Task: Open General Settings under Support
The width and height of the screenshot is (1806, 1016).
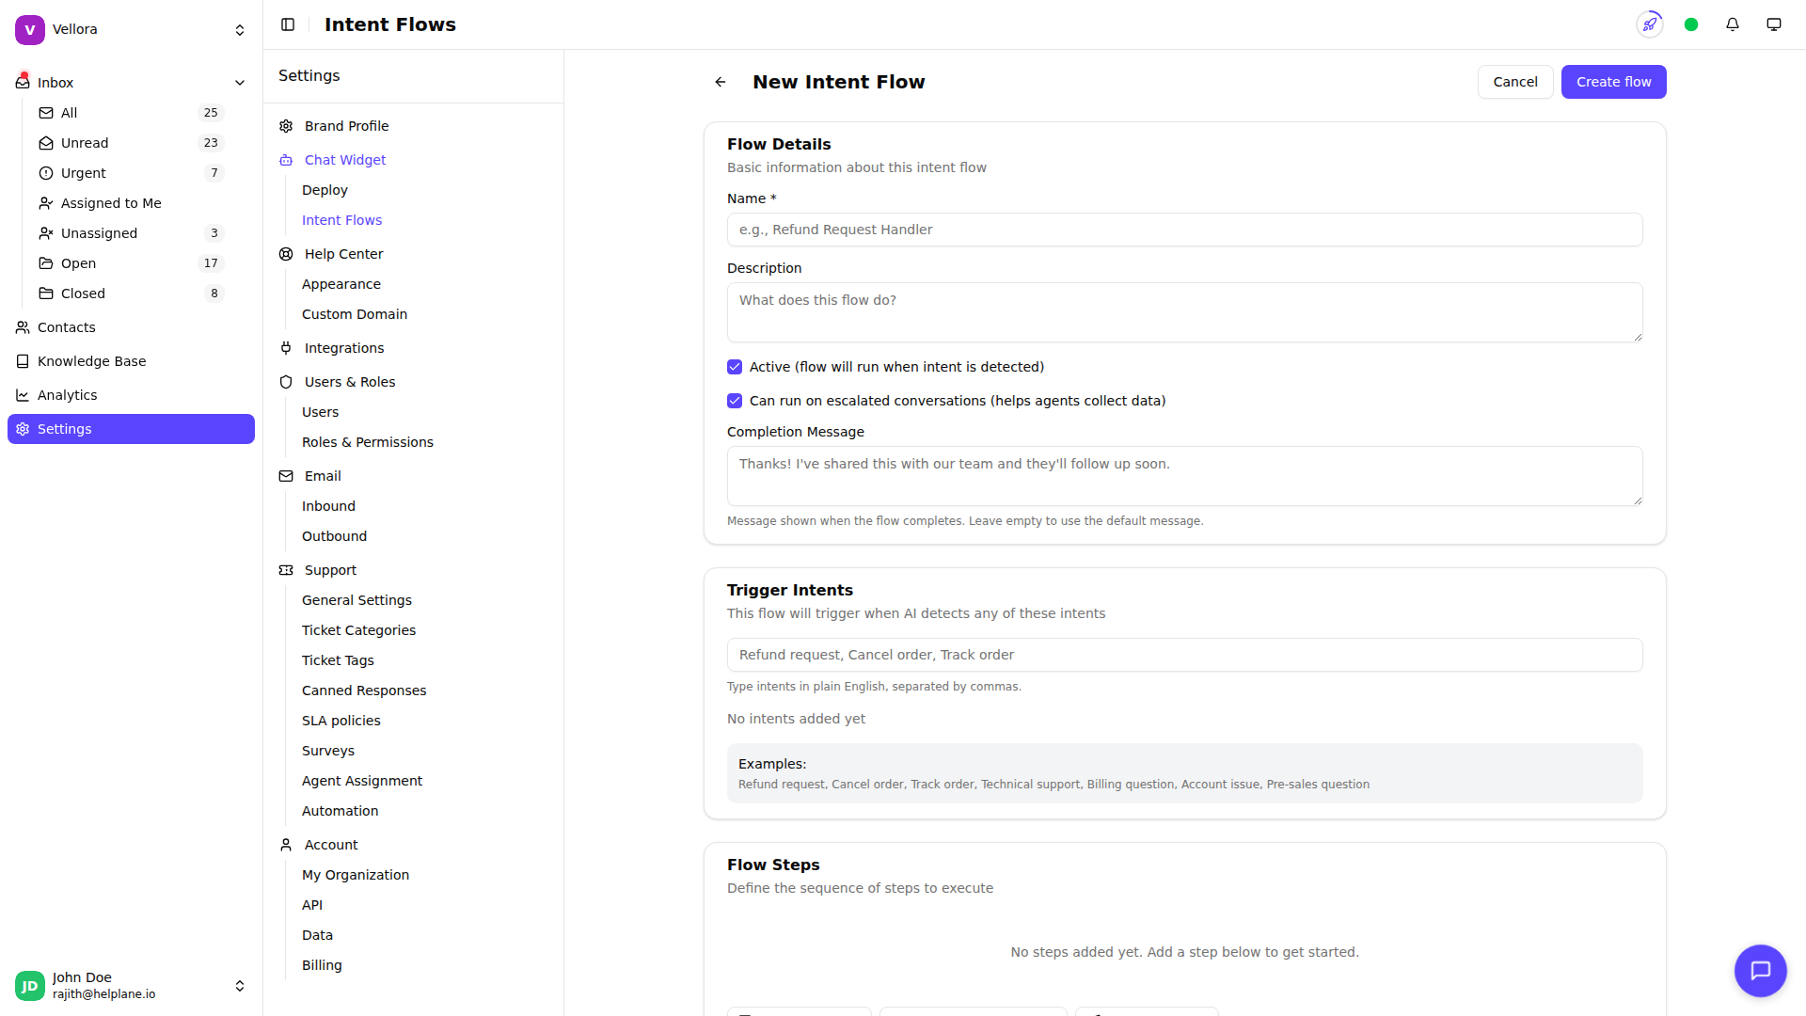Action: 356,600
